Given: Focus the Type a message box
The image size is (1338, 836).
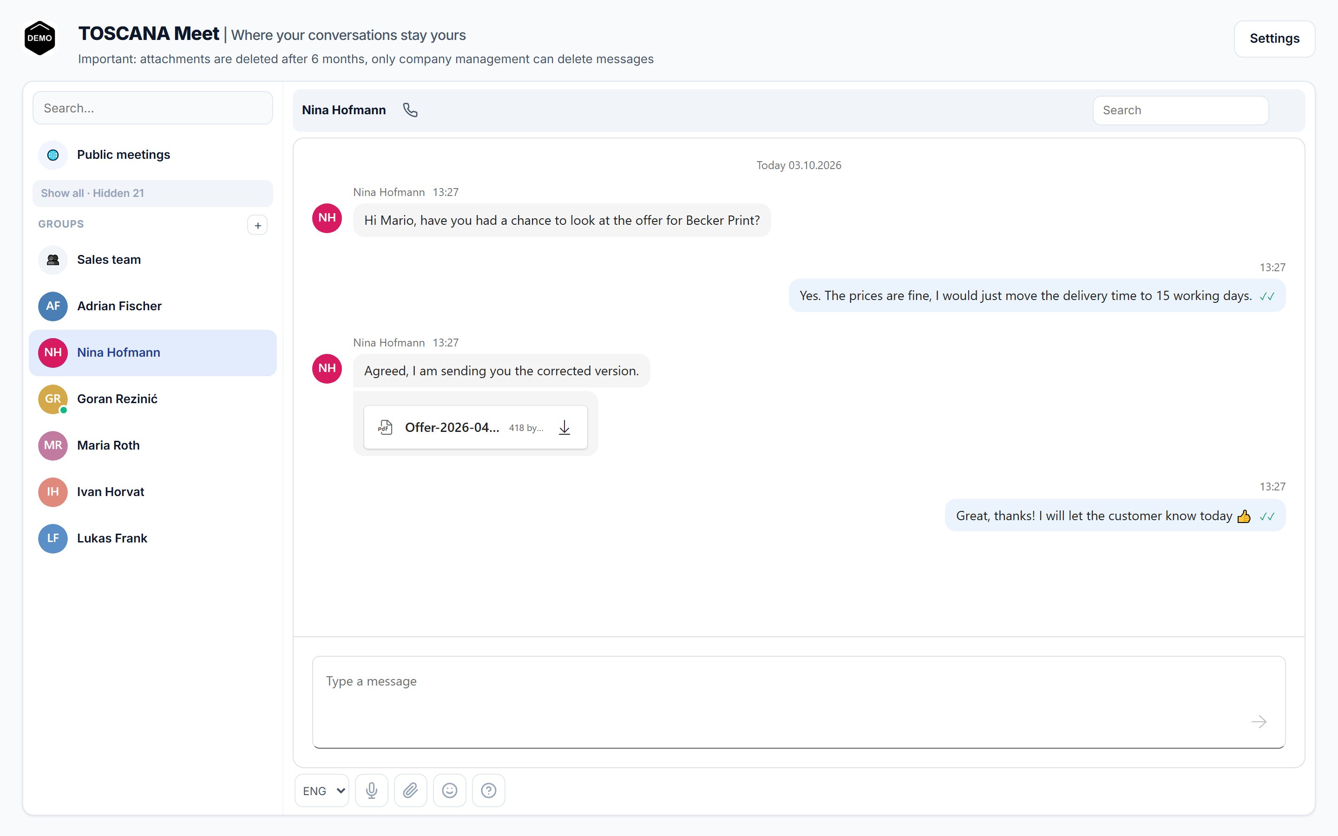Looking at the screenshot, I should [x=799, y=702].
